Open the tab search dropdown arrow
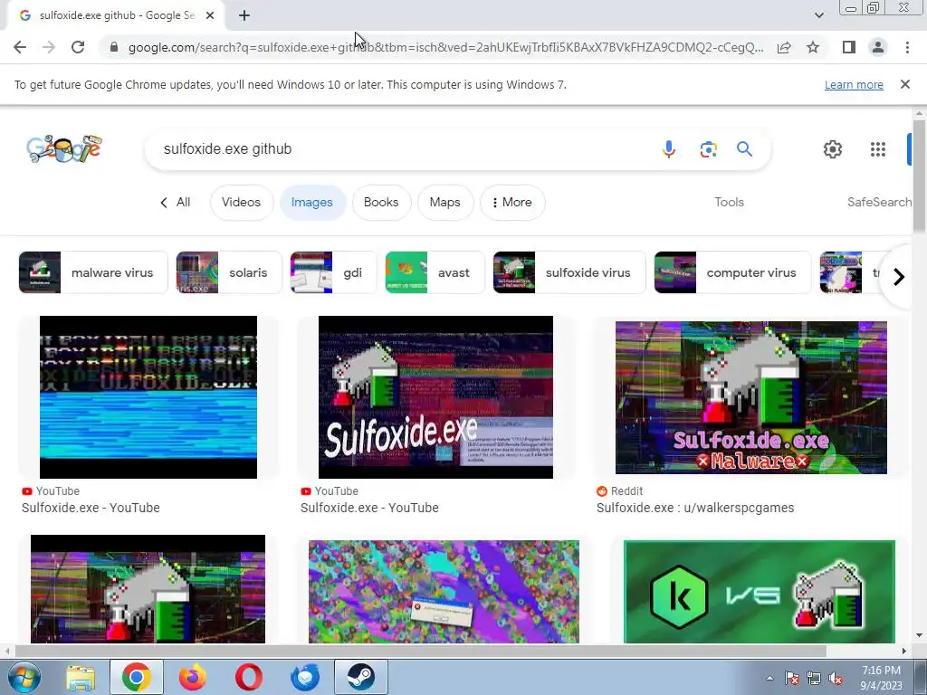This screenshot has width=927, height=695. (818, 15)
